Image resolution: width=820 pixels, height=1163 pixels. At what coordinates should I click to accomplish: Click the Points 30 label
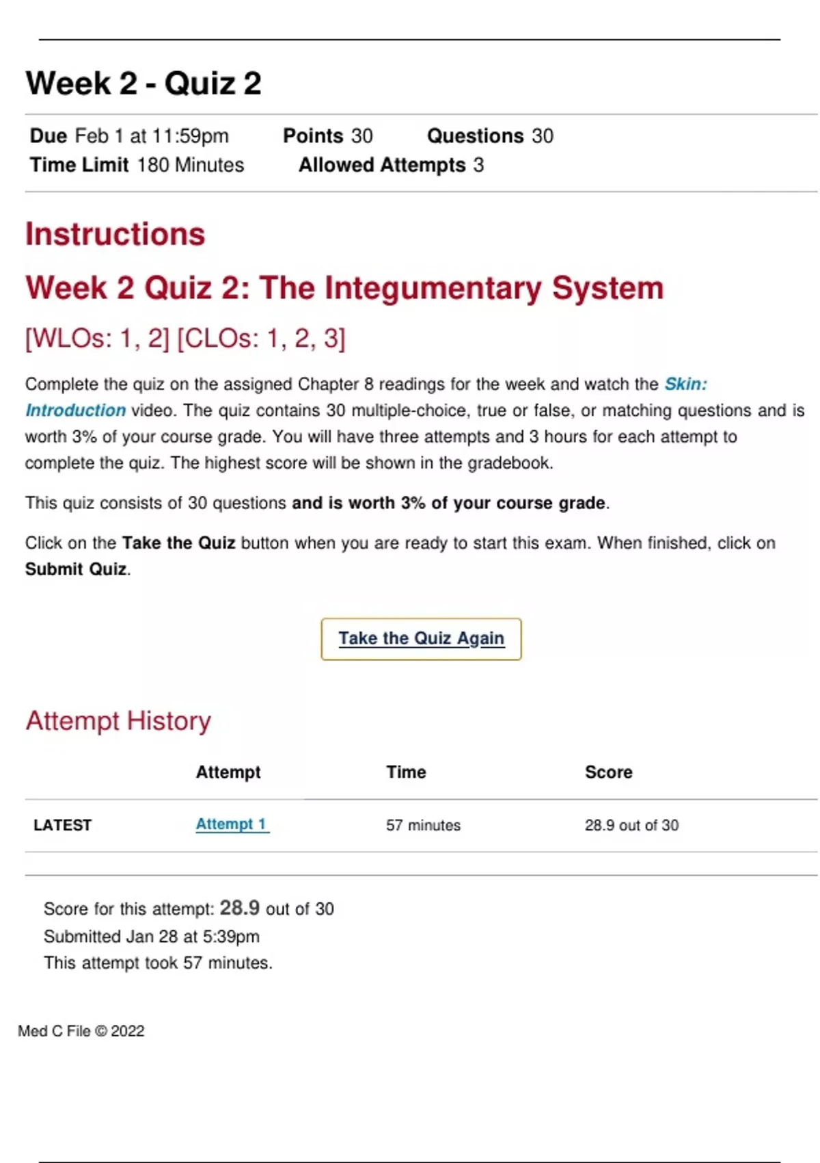(x=328, y=136)
